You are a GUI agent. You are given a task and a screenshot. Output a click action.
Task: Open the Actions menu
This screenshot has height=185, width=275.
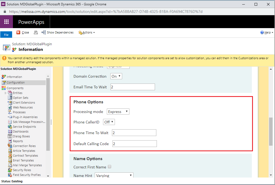click(87, 32)
